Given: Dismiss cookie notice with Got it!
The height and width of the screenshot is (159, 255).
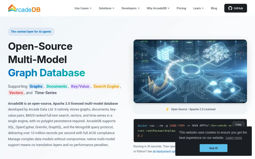Looking at the screenshot, I should (213, 148).
